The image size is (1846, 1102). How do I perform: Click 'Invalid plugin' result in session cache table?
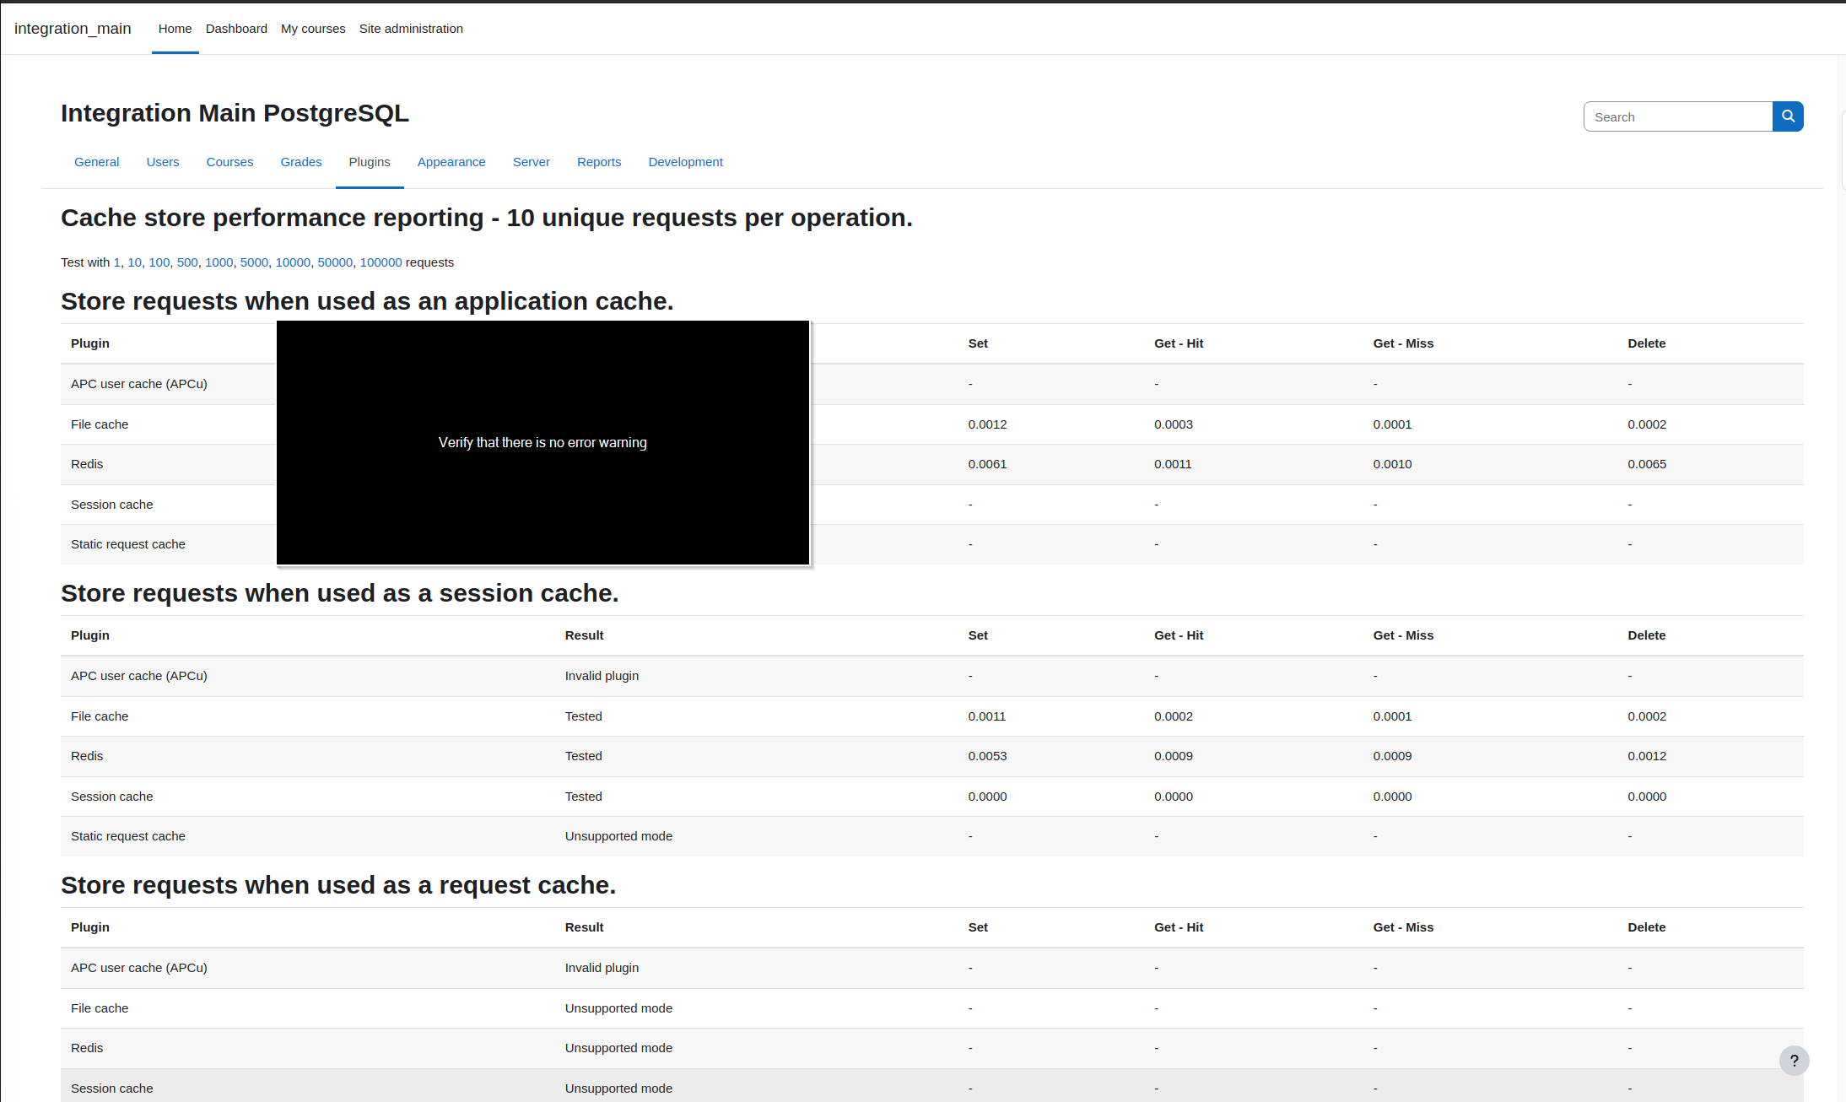point(602,676)
